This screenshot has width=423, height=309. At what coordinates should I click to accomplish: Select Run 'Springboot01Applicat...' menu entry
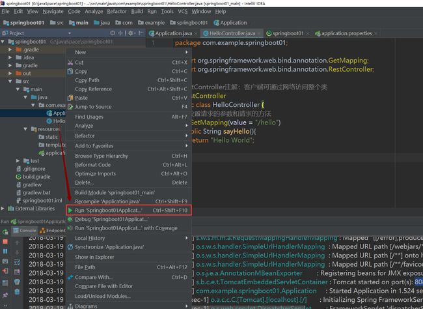coord(129,211)
